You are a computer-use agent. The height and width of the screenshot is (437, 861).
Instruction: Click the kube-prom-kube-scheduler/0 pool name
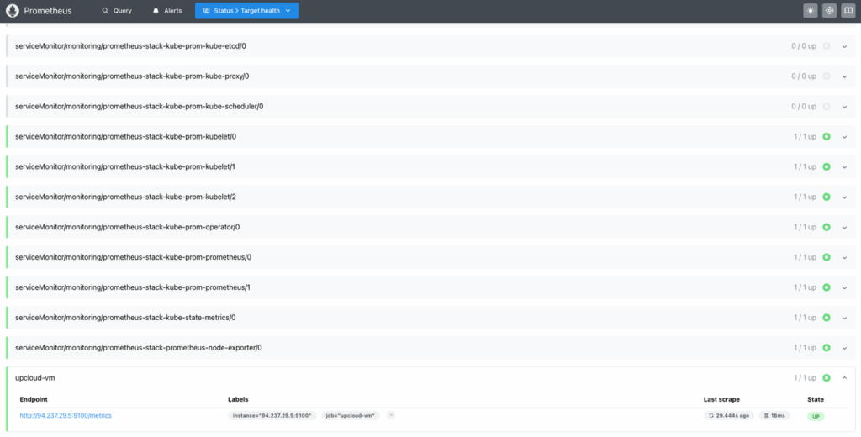(139, 107)
